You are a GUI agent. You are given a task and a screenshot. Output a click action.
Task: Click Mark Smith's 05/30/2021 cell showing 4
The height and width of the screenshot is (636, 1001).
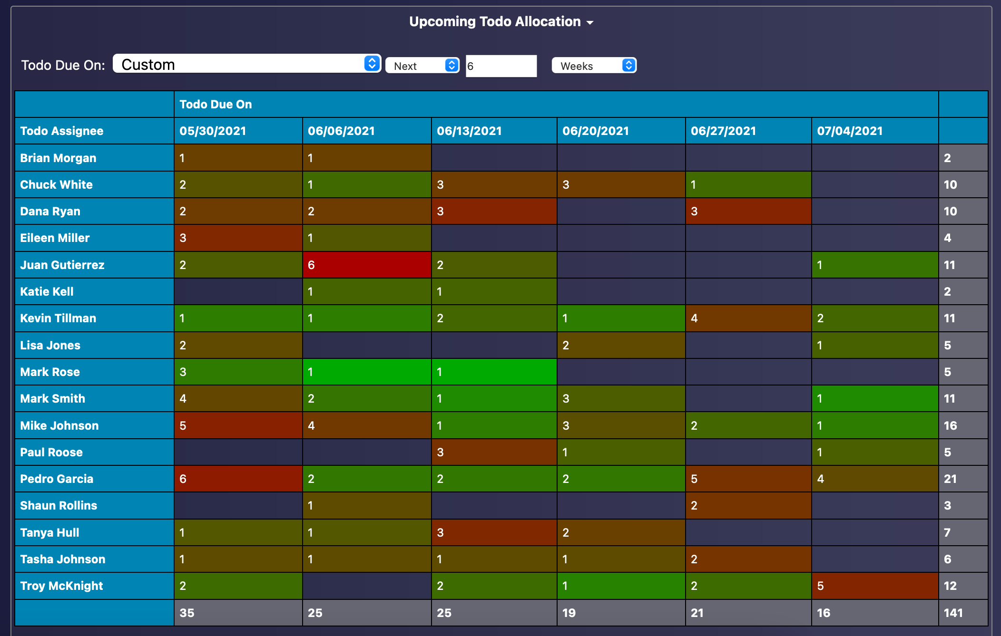click(x=238, y=398)
